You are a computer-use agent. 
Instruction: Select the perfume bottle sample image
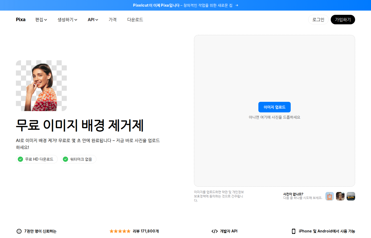pyautogui.click(x=330, y=196)
